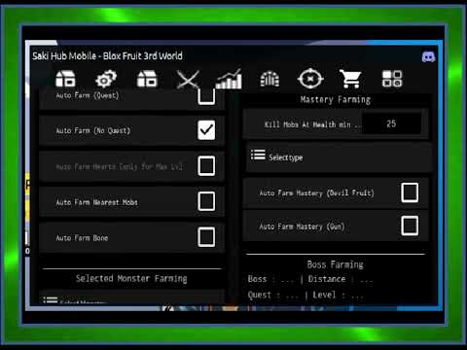Edit the Kill Mobs health value field
Viewport: 467px width, 350px height.
(x=391, y=123)
